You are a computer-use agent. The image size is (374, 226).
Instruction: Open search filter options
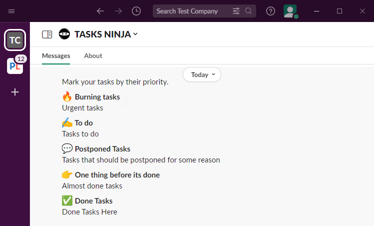point(236,11)
